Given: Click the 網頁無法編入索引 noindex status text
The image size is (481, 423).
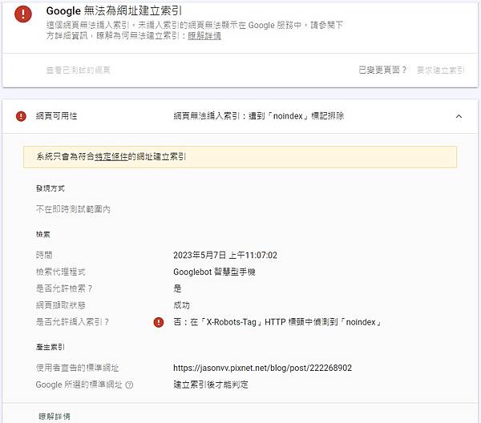Looking at the screenshot, I should (259, 116).
